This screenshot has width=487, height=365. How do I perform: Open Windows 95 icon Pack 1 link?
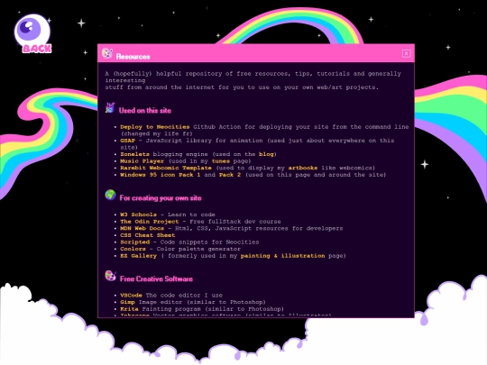(161, 175)
